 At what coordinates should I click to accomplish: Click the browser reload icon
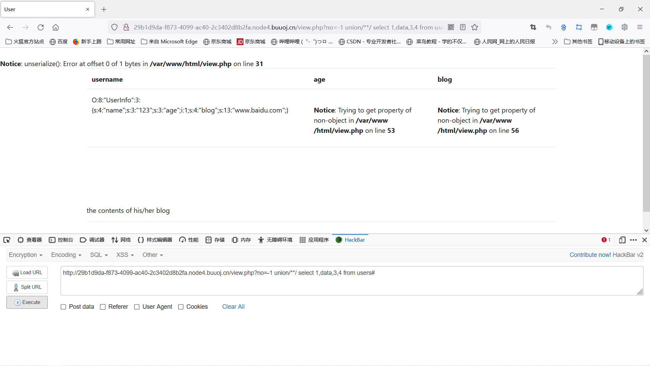(x=41, y=27)
